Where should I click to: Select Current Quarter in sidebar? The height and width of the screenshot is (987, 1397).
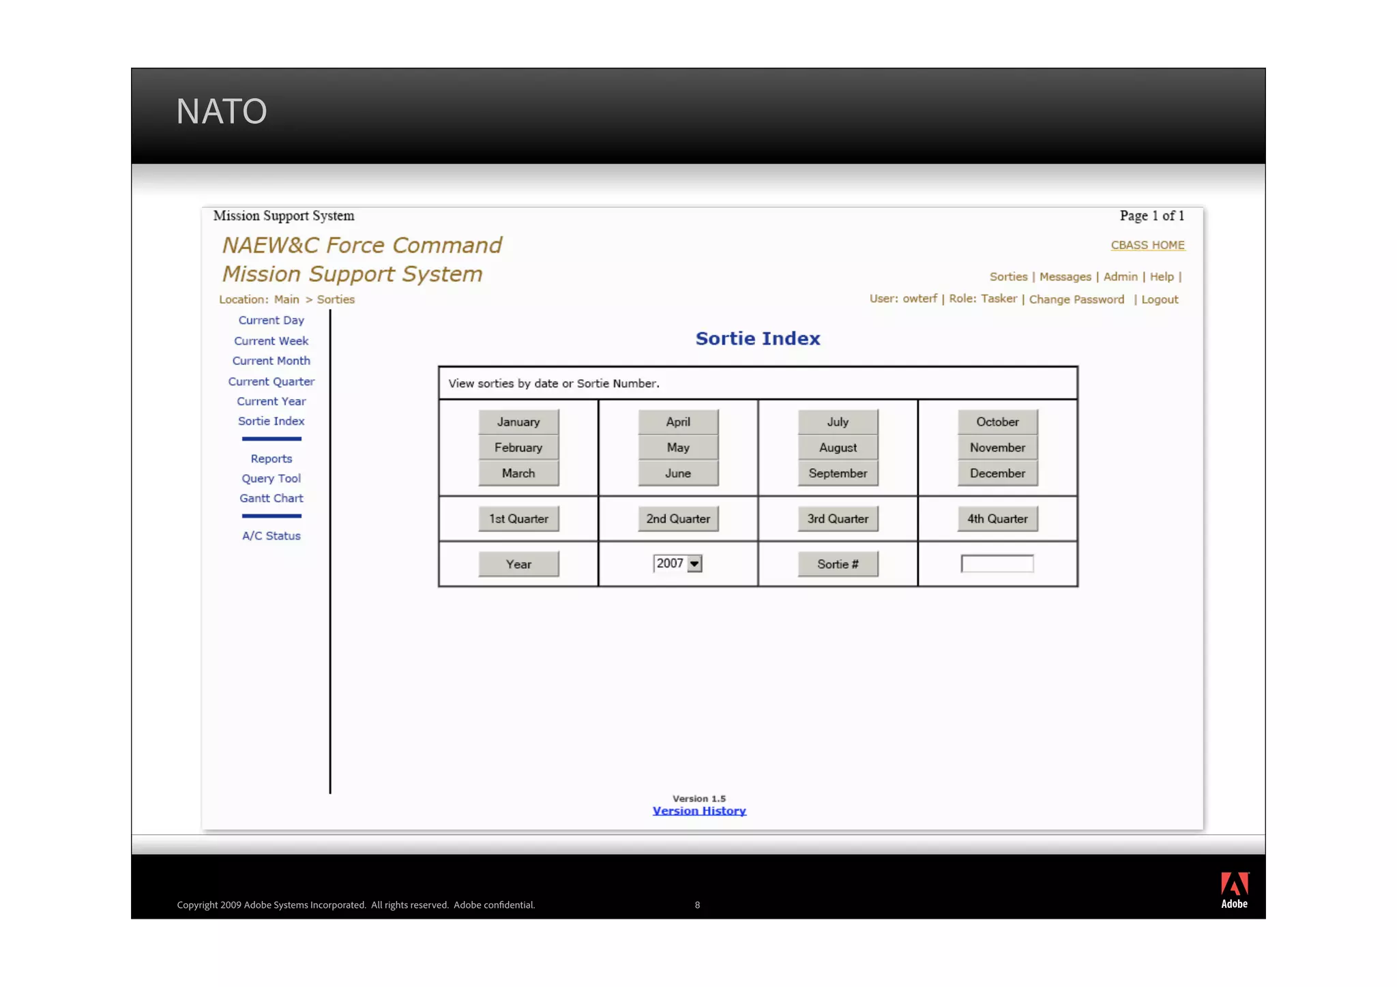[271, 381]
